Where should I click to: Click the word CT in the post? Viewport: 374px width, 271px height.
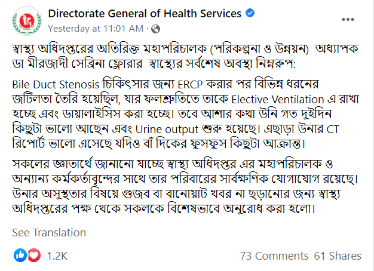point(333,130)
